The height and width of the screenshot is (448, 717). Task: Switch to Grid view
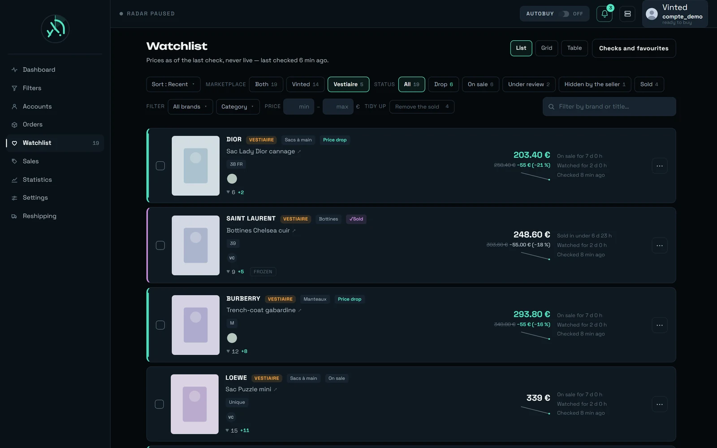tap(546, 48)
